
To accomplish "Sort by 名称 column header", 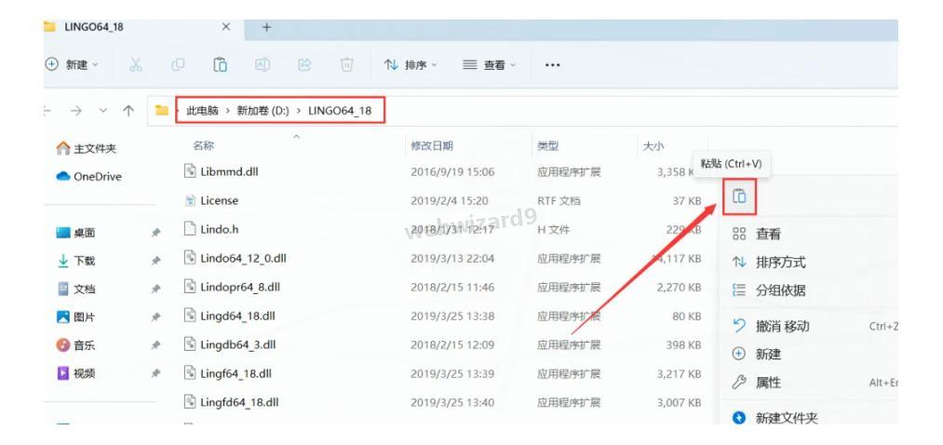I will (203, 145).
